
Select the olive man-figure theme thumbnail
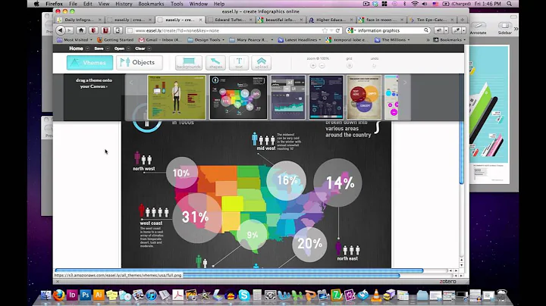coord(177,98)
